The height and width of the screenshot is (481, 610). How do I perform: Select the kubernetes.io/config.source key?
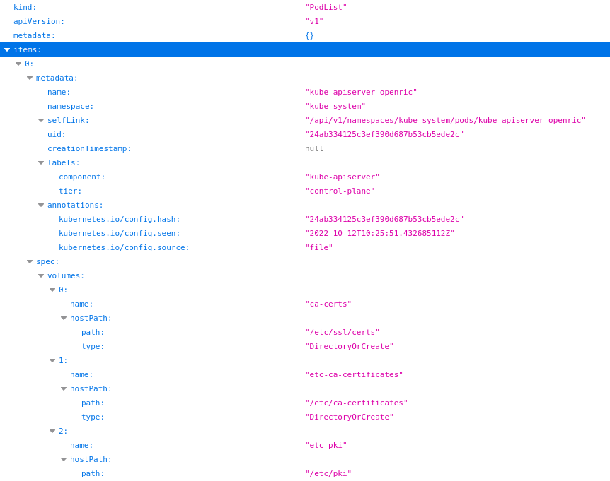coord(124,248)
